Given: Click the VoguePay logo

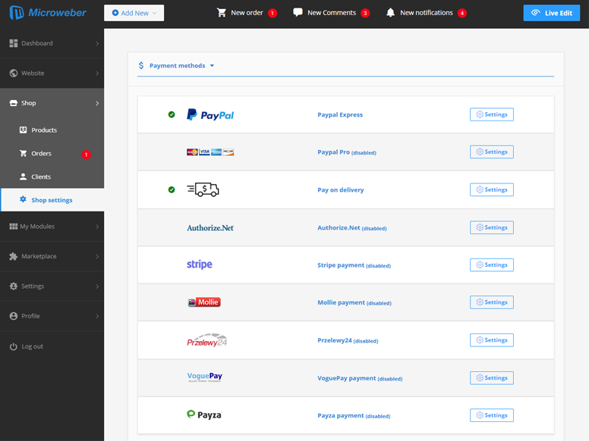Looking at the screenshot, I should tap(205, 377).
